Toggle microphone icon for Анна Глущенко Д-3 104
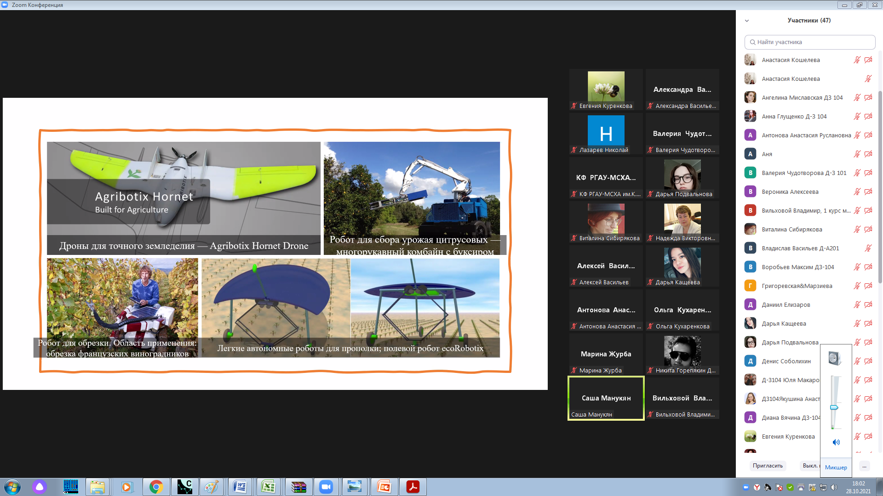 point(857,117)
